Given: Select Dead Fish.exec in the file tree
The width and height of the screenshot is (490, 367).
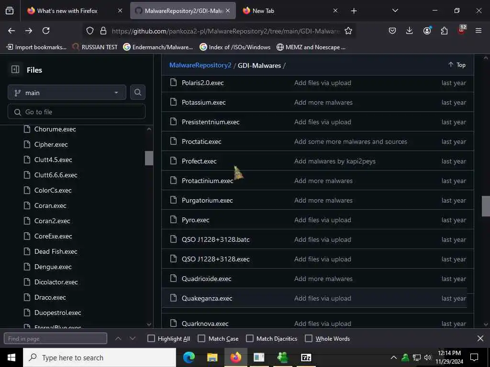Looking at the screenshot, I should click(x=56, y=251).
